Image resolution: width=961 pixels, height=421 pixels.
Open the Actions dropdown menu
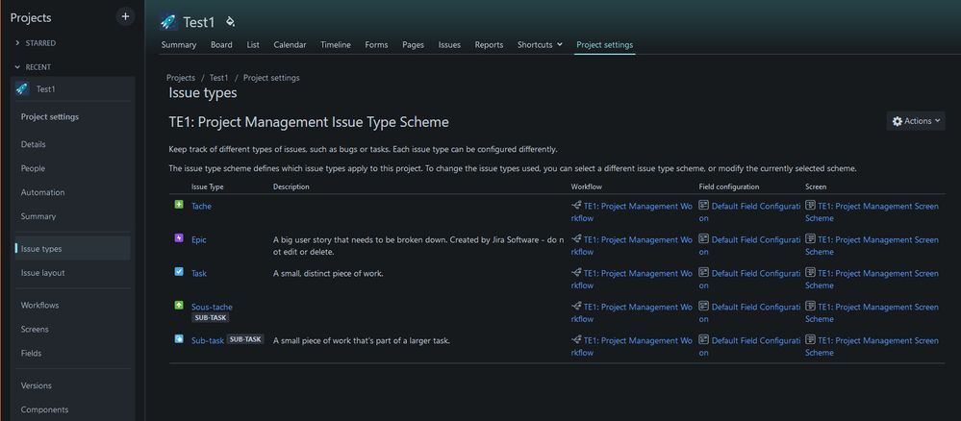[x=916, y=121]
